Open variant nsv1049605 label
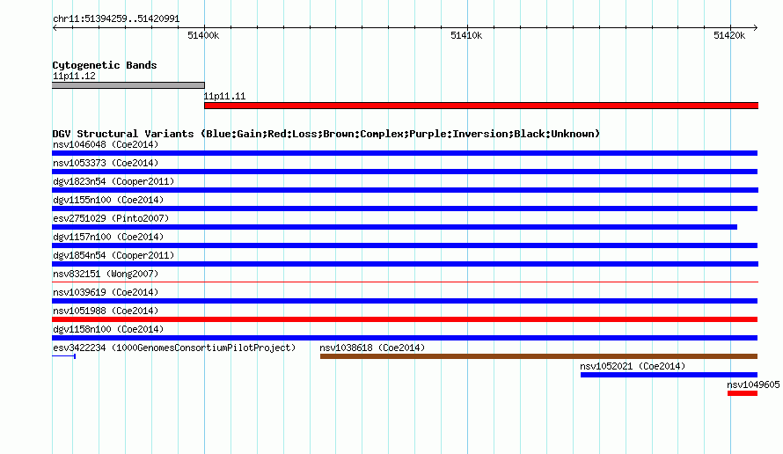The width and height of the screenshot is (783, 454). pyautogui.click(x=753, y=384)
